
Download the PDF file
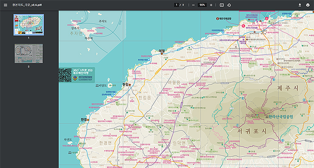click(x=300, y=5)
